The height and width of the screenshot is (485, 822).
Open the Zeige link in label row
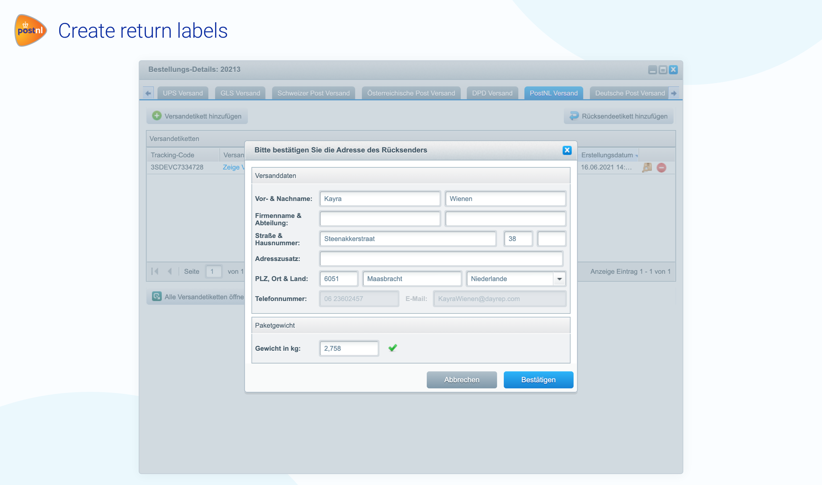tap(233, 167)
